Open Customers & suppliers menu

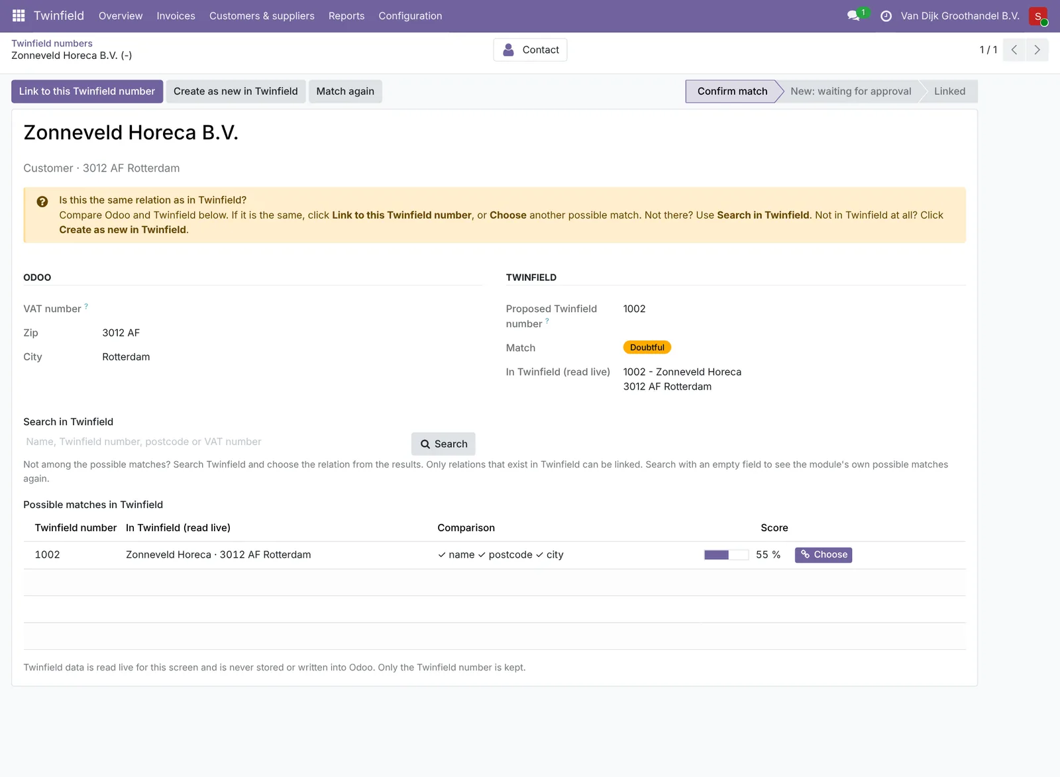pyautogui.click(x=262, y=16)
